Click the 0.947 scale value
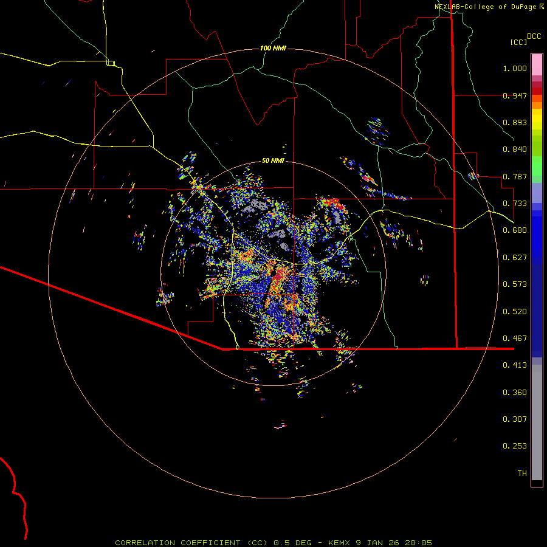Viewport: 547px width, 547px height. click(x=515, y=95)
